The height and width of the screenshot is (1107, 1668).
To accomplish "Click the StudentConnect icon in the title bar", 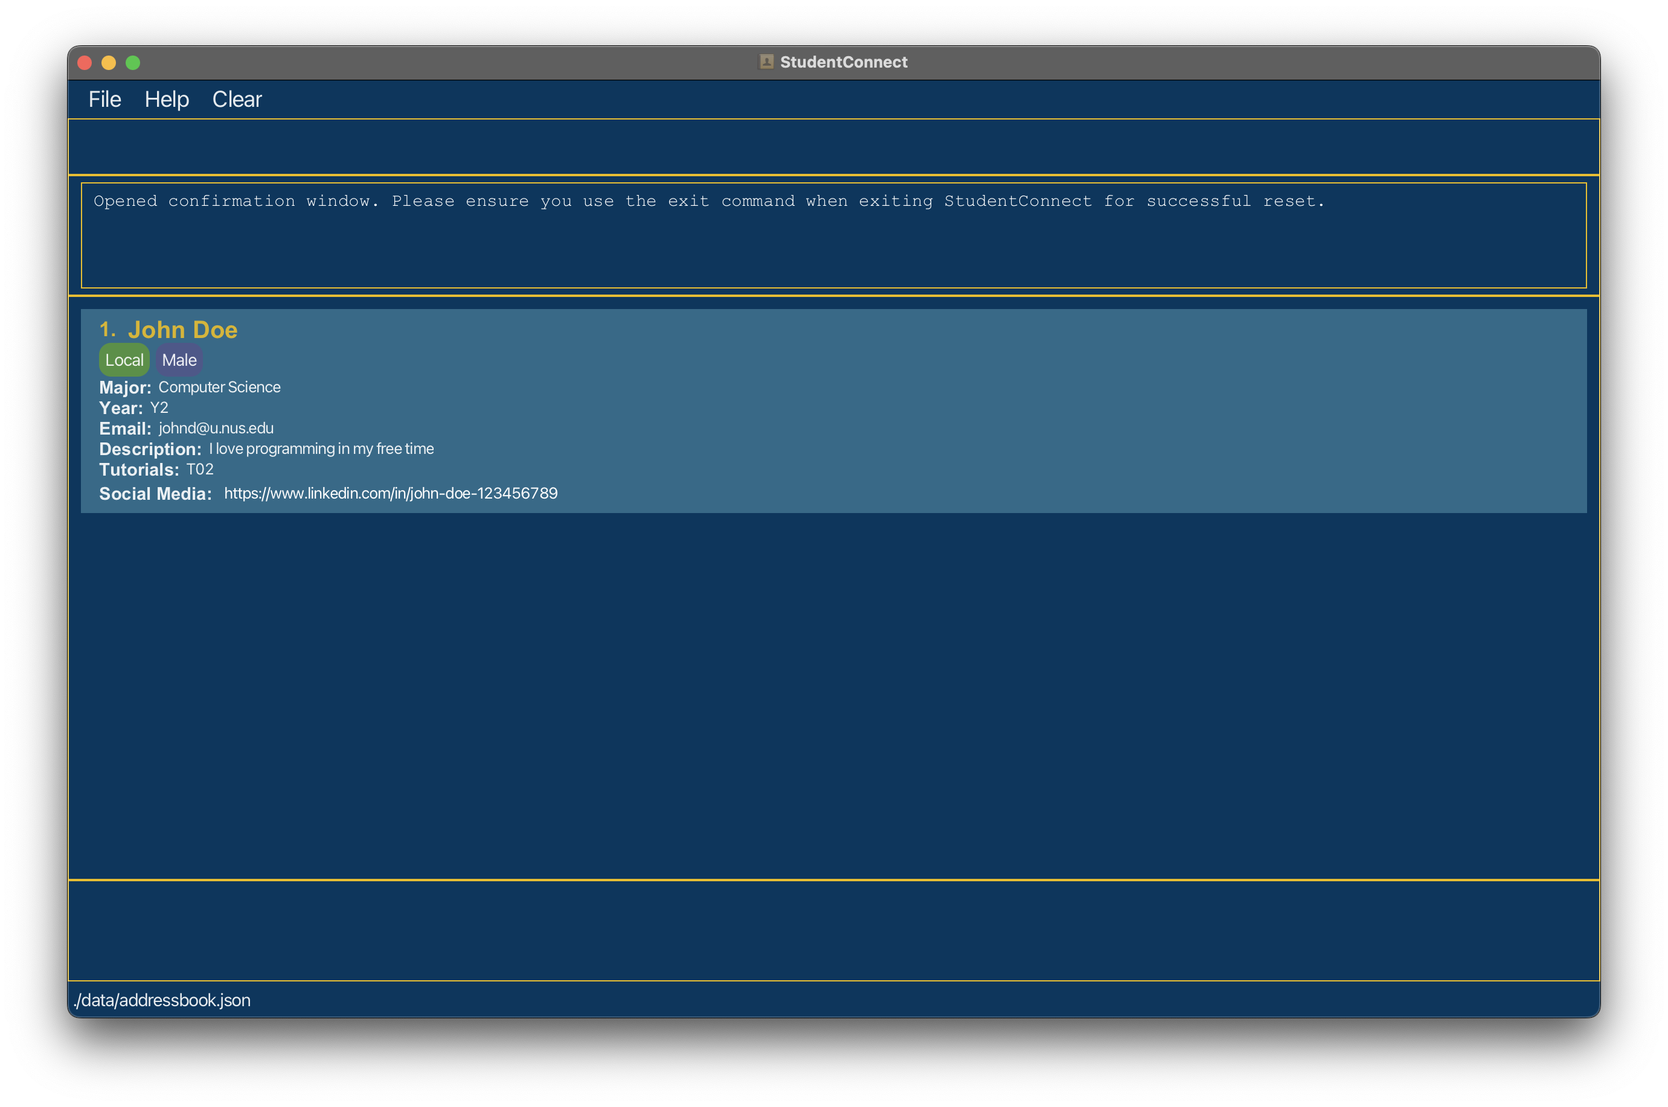I will (x=766, y=62).
